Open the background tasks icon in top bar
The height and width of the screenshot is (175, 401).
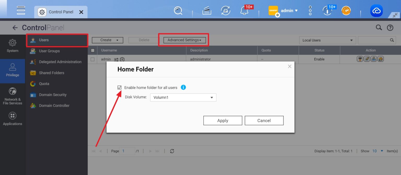pyautogui.click(x=206, y=10)
